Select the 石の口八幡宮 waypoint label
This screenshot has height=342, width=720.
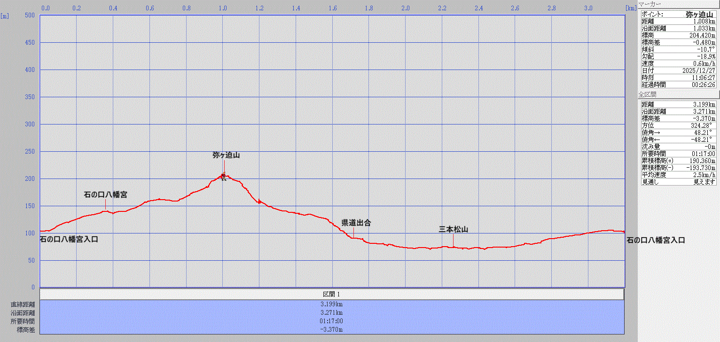click(105, 194)
